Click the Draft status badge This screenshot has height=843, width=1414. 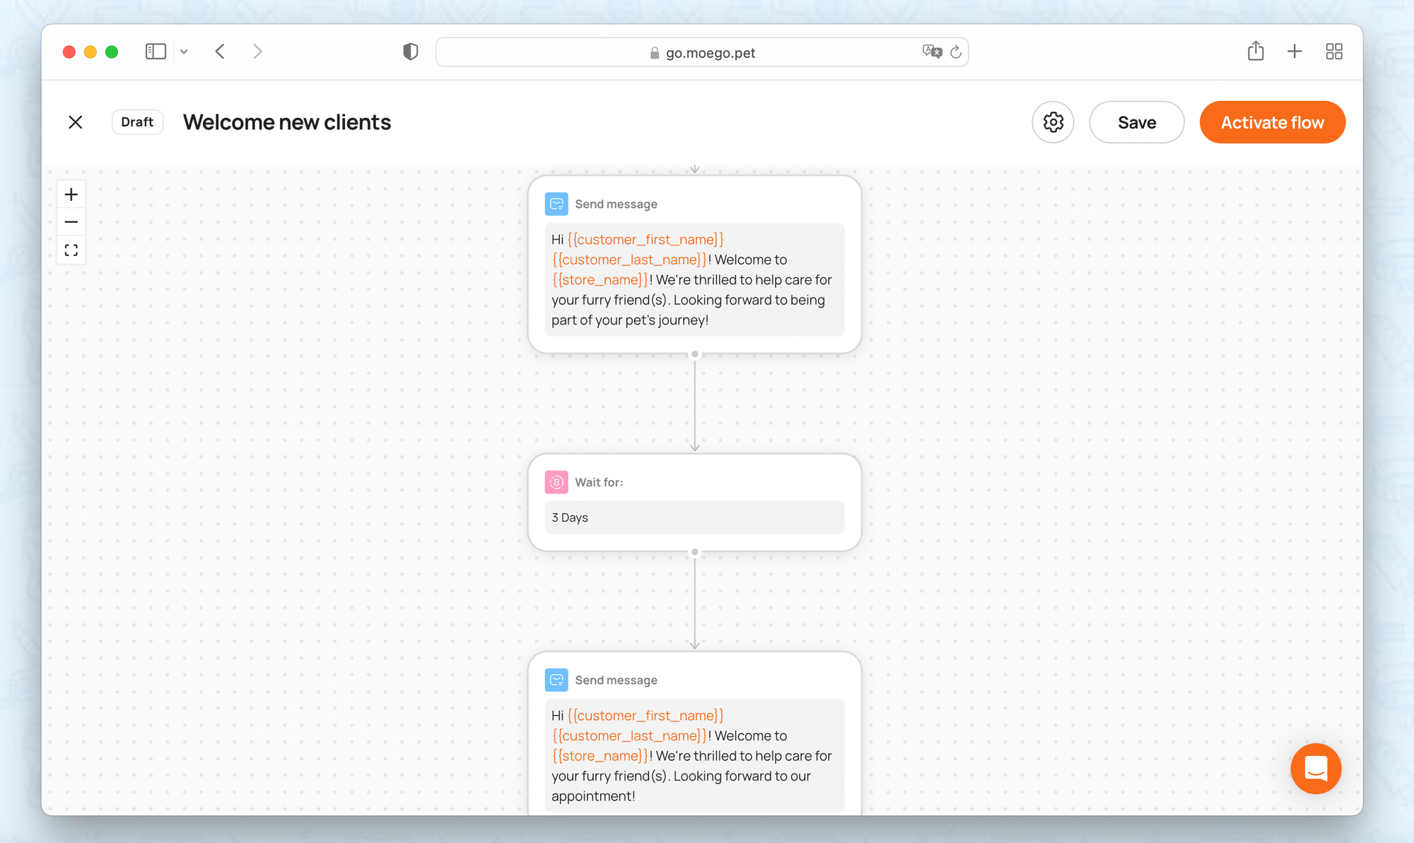click(137, 122)
